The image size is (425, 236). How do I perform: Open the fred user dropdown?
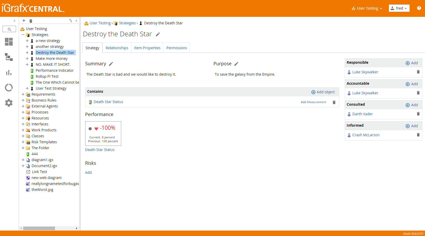tap(399, 8)
